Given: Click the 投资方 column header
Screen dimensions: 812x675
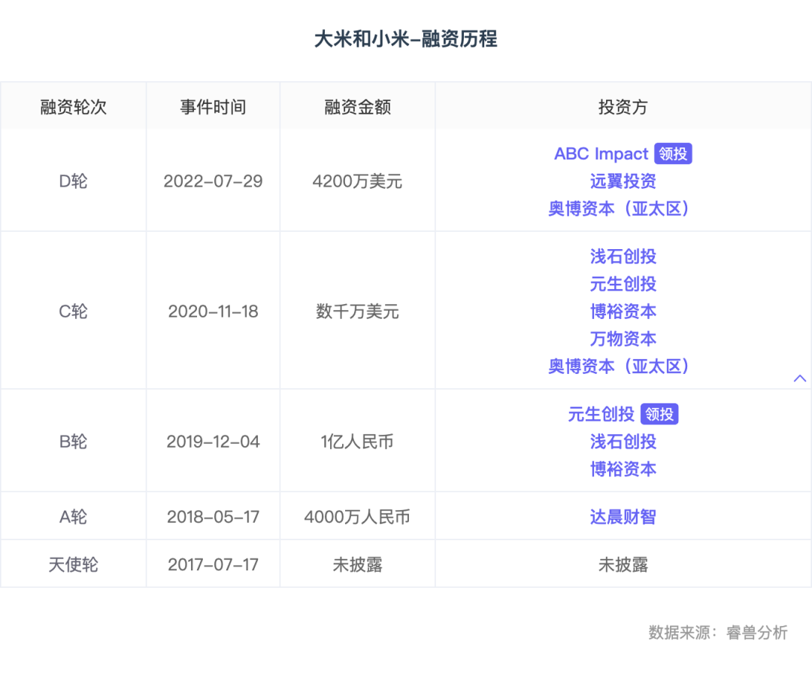Looking at the screenshot, I should click(x=623, y=107).
